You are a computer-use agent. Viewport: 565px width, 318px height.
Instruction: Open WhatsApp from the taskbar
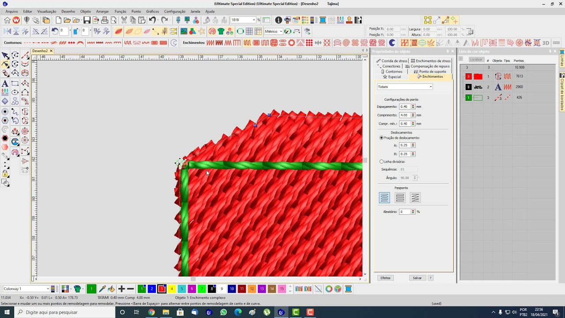223,312
